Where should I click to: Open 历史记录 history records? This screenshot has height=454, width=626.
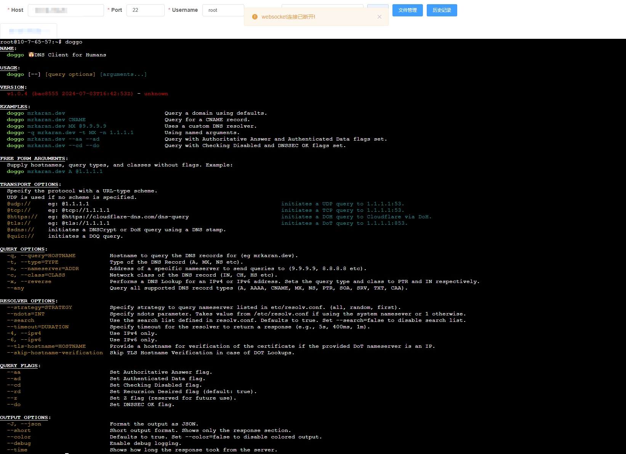[x=442, y=10]
